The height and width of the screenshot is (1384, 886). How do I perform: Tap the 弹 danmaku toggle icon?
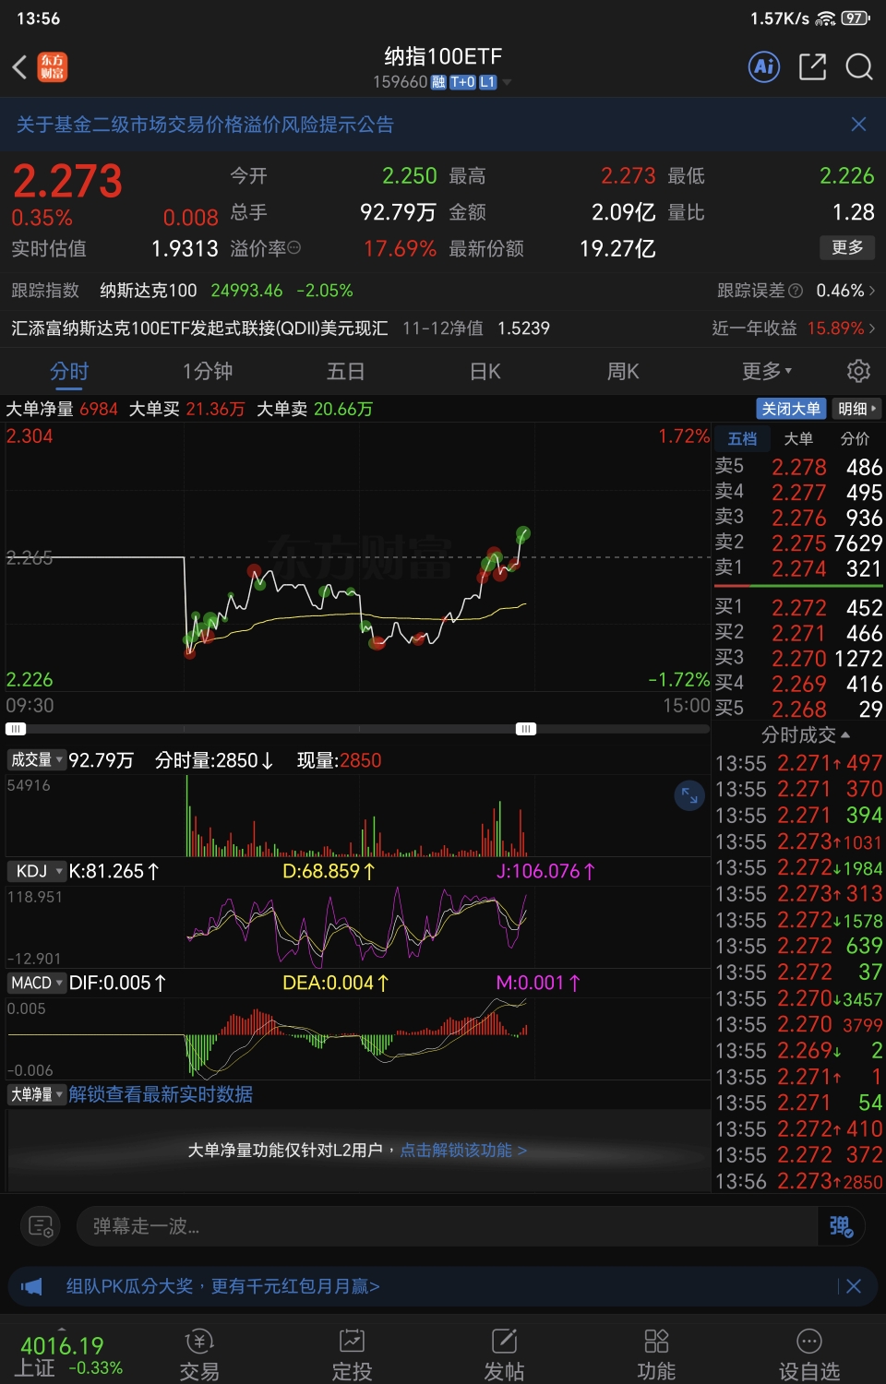click(x=841, y=1226)
